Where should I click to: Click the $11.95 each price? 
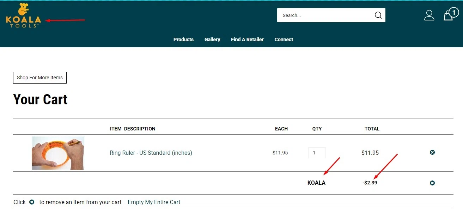[x=280, y=153]
